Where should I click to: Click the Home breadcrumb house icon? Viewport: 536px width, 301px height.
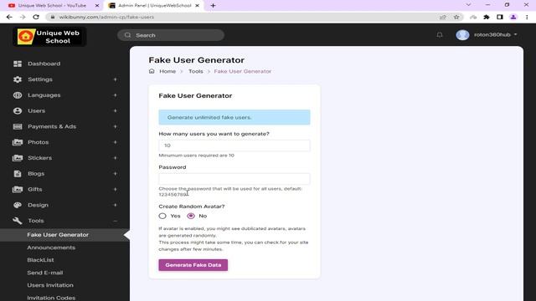[x=152, y=71]
